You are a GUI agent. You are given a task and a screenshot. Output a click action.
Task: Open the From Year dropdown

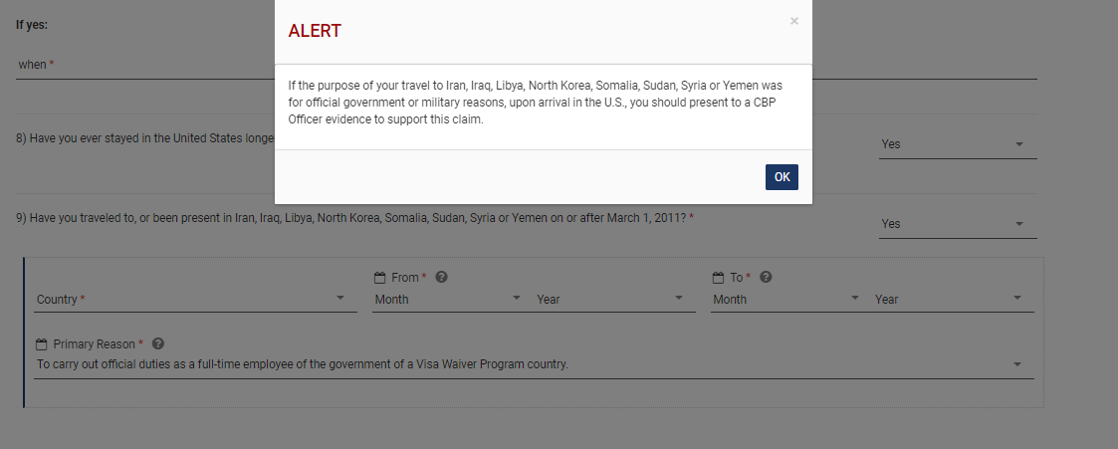[609, 299]
